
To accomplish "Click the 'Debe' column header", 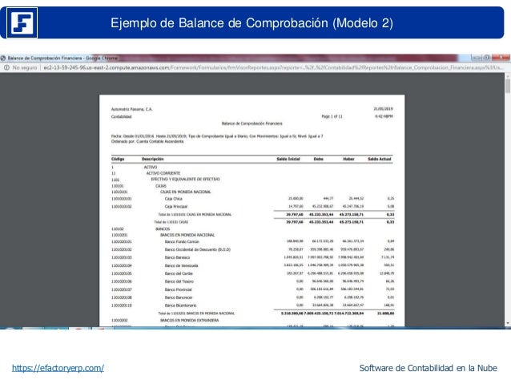I will coord(319,160).
